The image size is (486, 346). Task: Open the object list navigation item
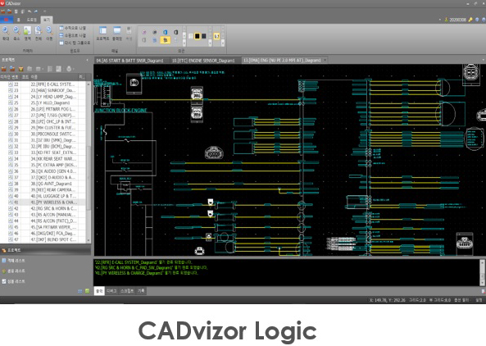pyautogui.click(x=13, y=261)
